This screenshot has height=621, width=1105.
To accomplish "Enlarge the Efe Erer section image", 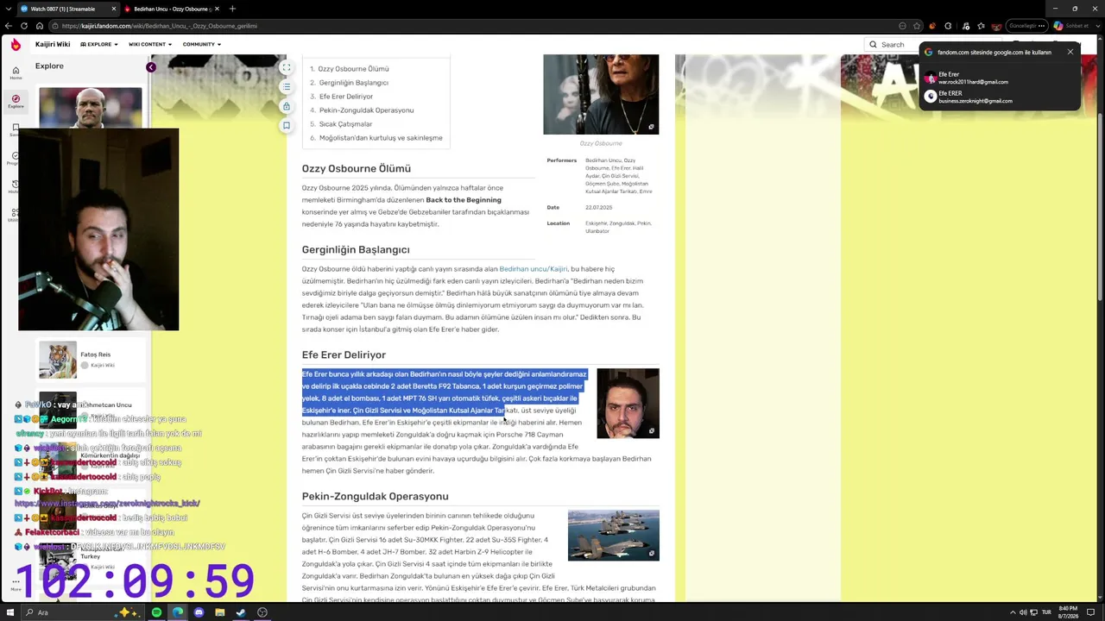I will (651, 430).
